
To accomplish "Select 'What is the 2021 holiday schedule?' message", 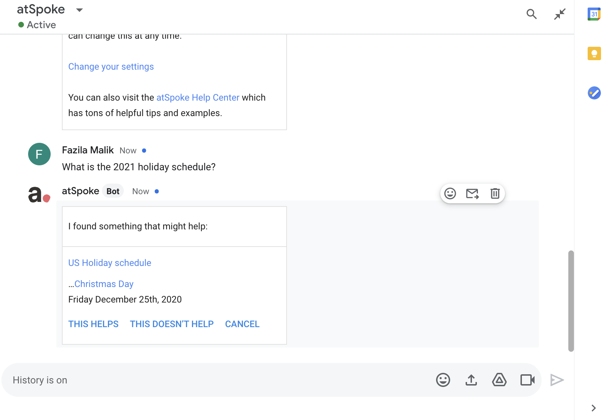I will 139,167.
